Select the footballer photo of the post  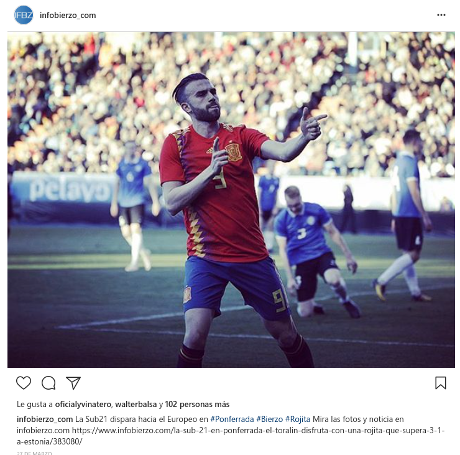[231, 200]
